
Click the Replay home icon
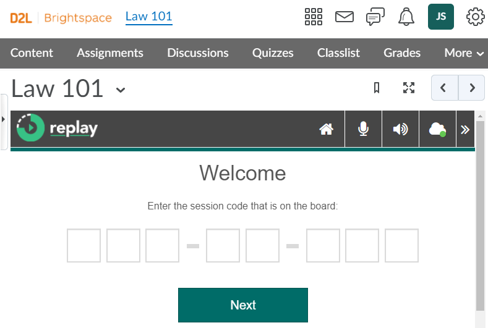click(x=326, y=129)
